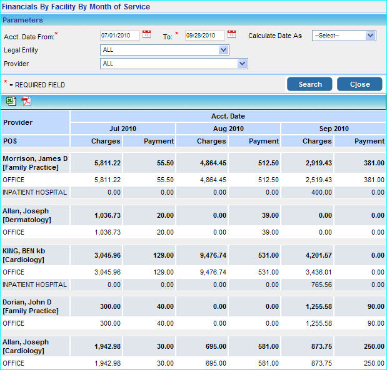Select the Aug 2010 column header
The width and height of the screenshot is (387, 370).
[x=228, y=129]
